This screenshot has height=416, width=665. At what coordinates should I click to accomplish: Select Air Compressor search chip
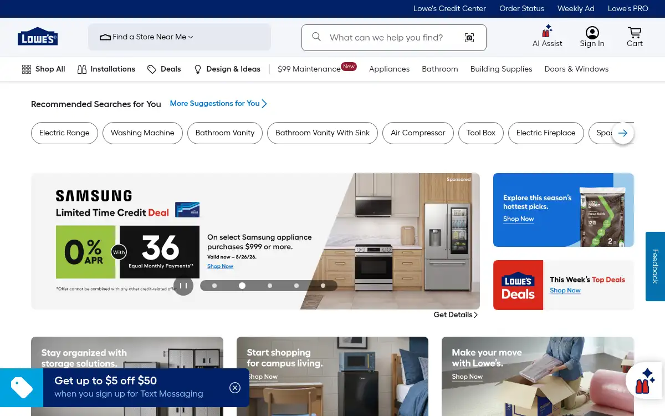[418, 133]
